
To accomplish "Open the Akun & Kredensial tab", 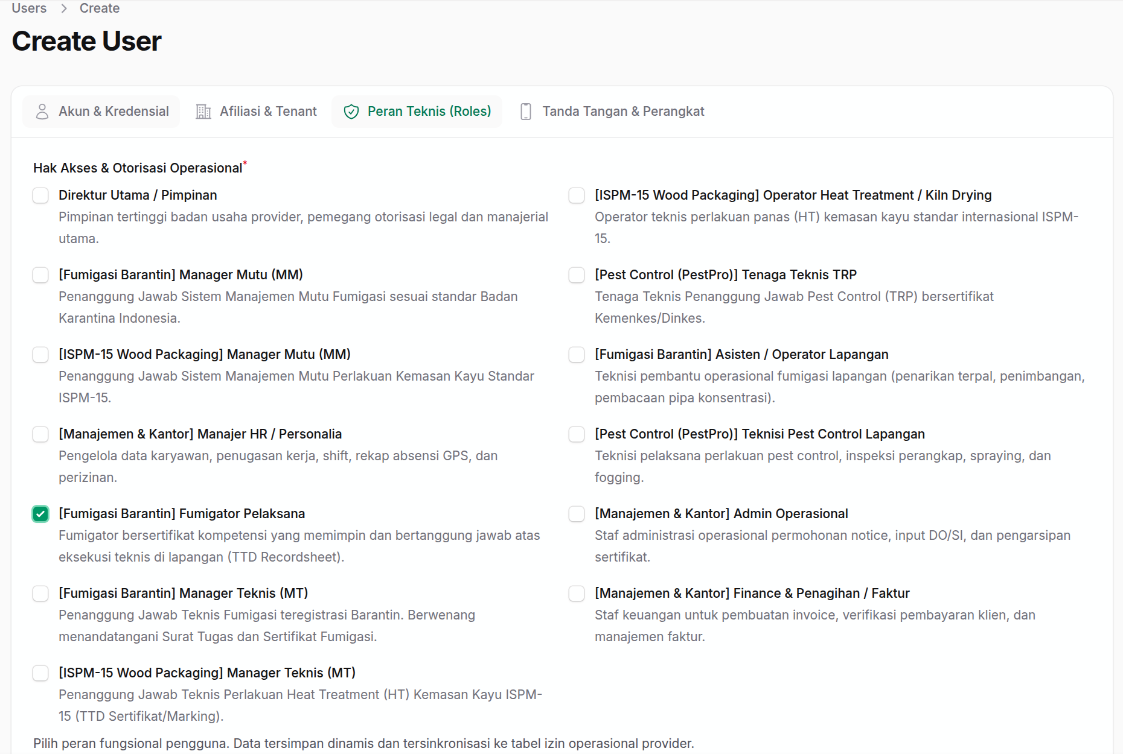I will coord(101,112).
